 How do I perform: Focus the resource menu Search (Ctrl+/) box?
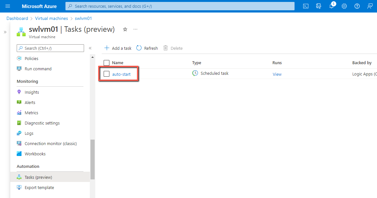50,48
